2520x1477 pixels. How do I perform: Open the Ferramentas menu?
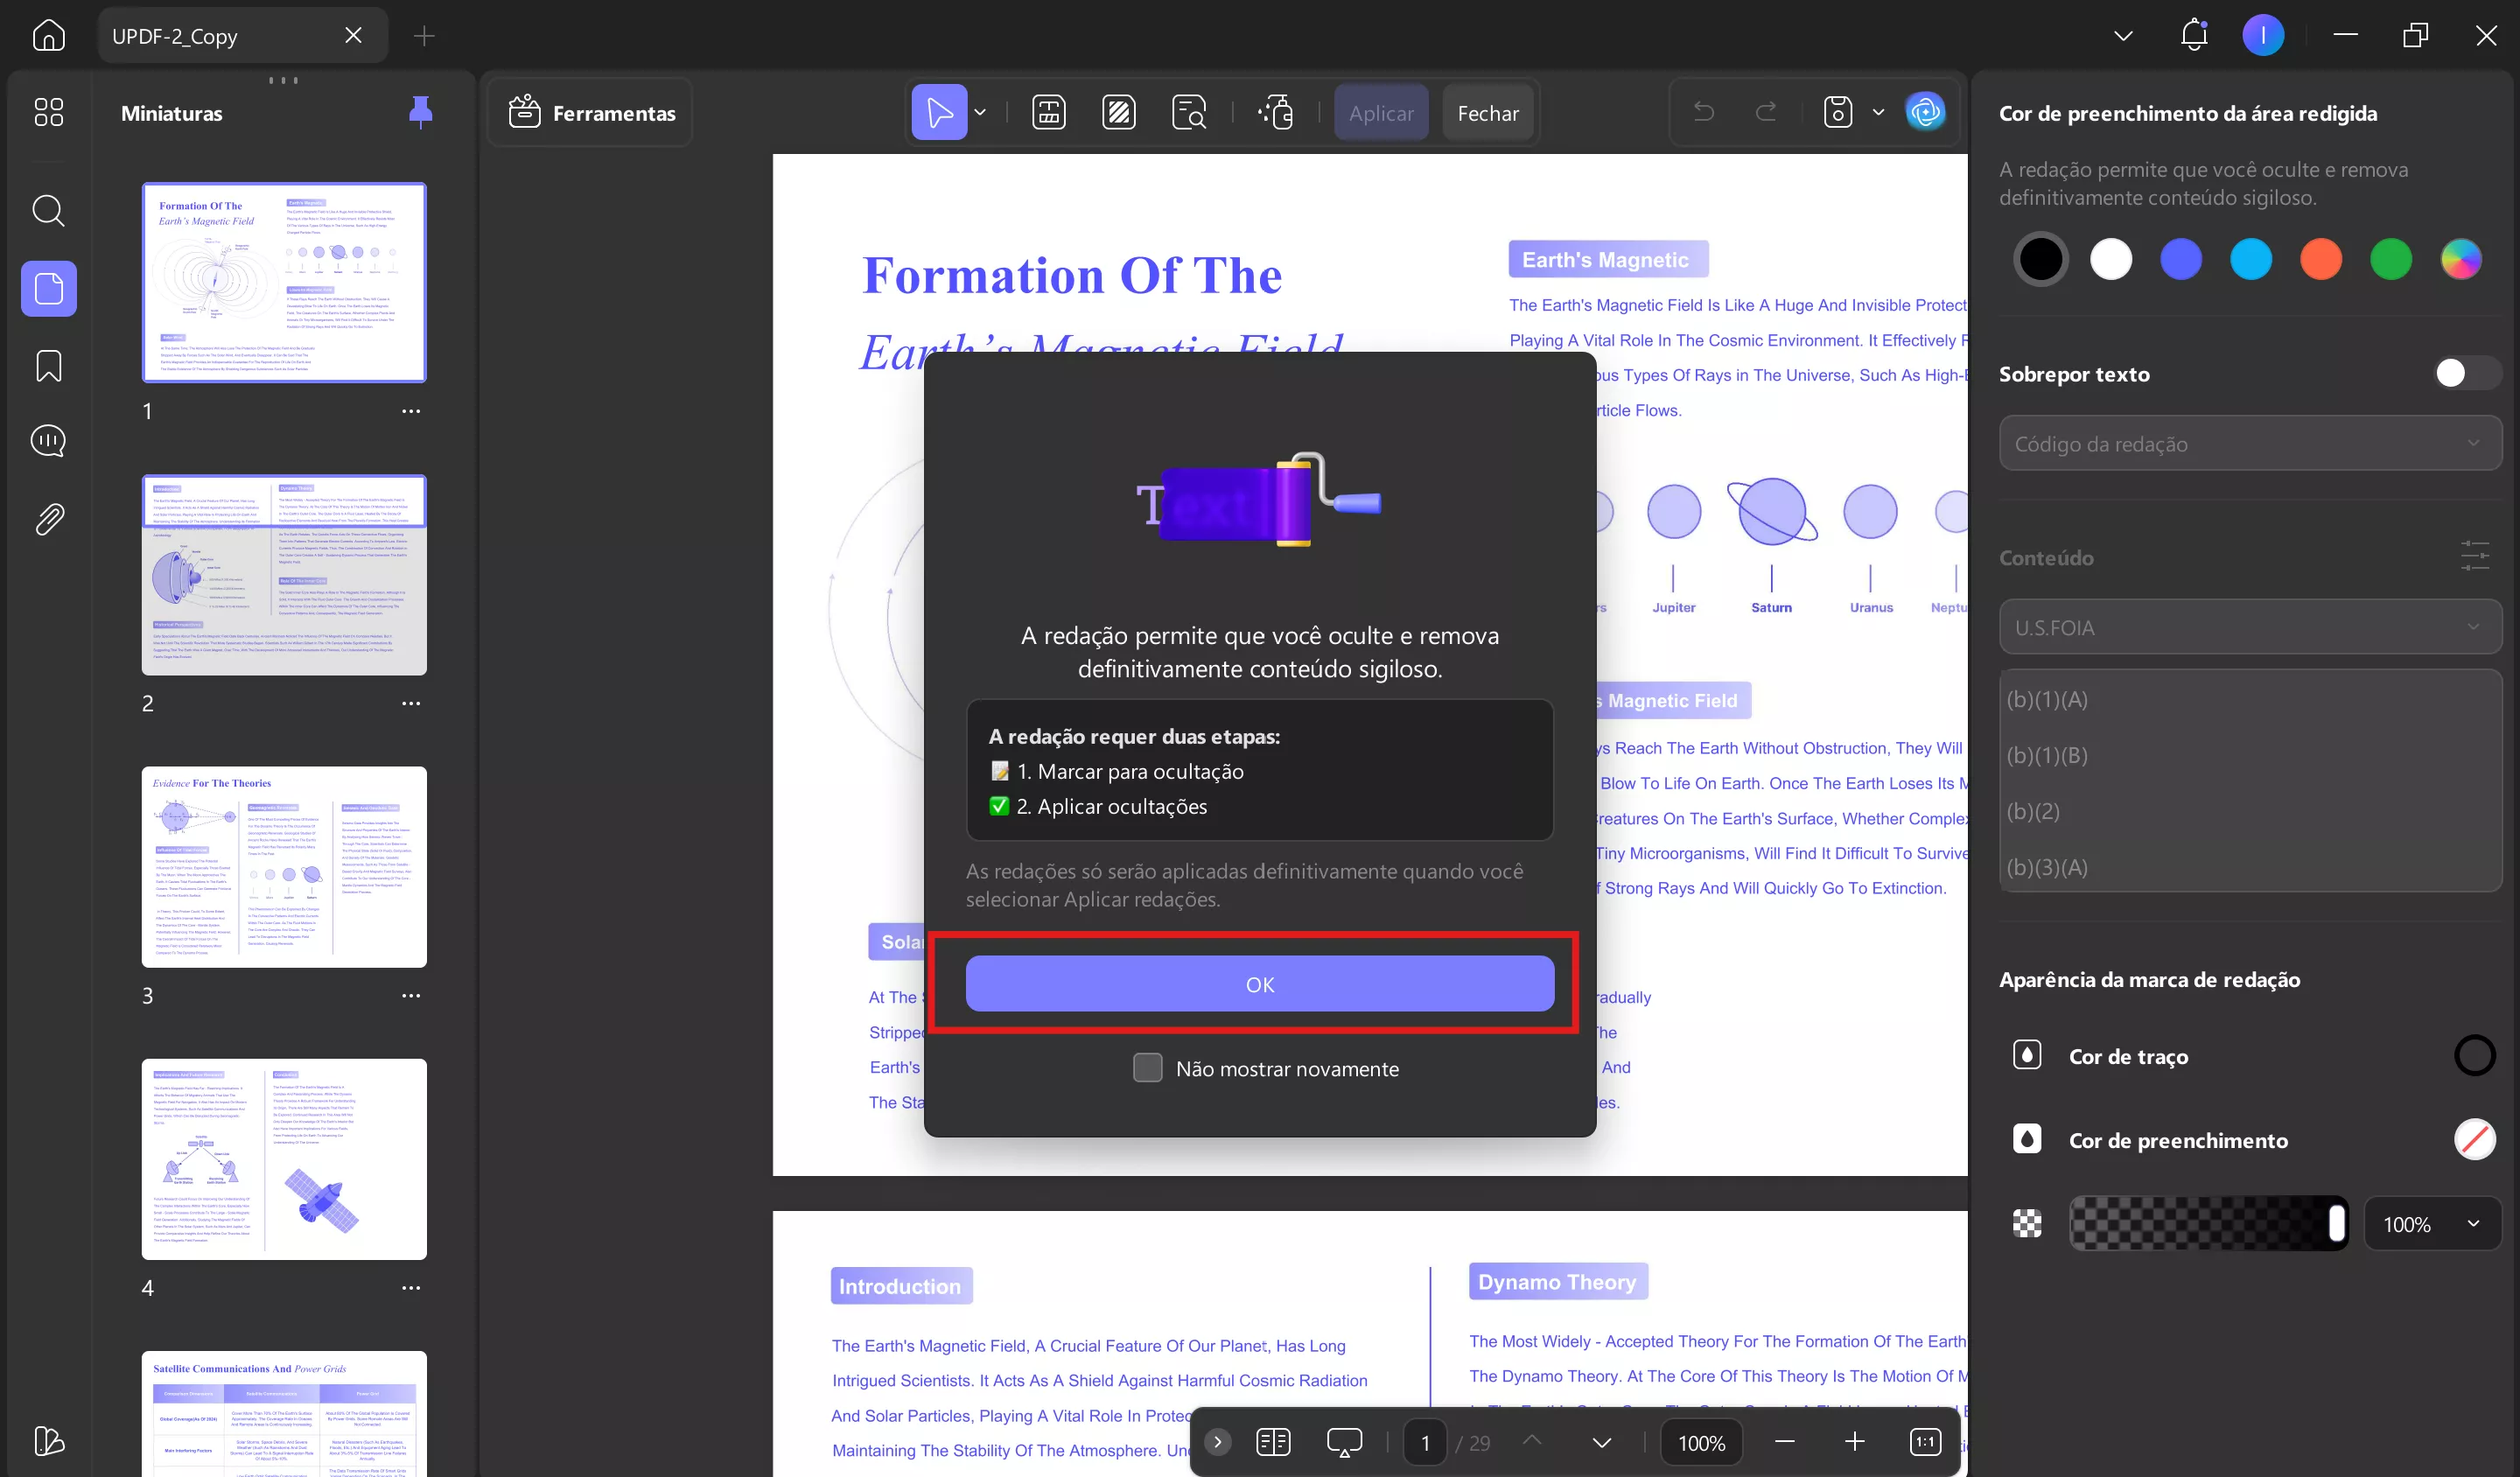592,113
